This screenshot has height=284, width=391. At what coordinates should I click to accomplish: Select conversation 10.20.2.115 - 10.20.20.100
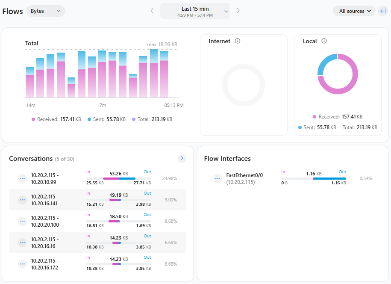[x=45, y=222]
